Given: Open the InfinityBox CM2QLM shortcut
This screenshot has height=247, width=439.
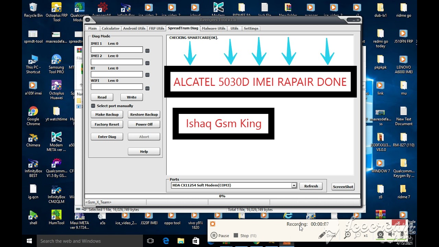Looking at the screenshot, I should pos(57,193).
